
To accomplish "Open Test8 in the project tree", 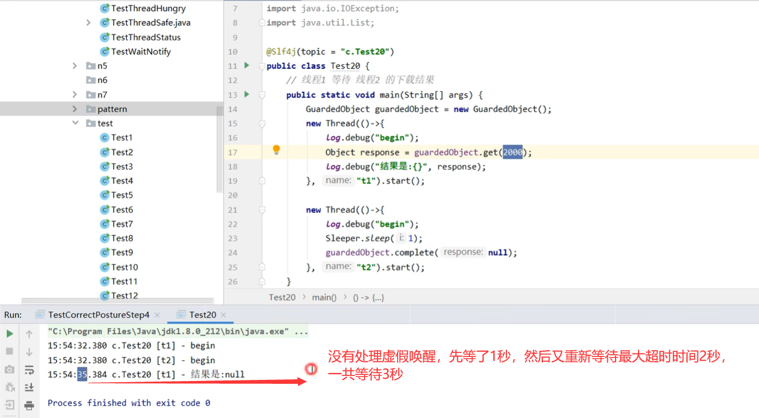I will coord(116,238).
